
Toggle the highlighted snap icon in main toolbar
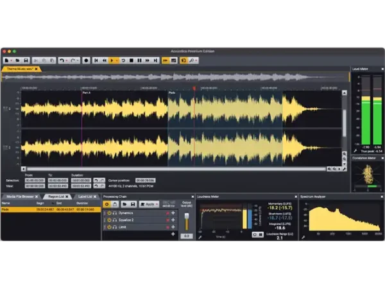[183, 60]
